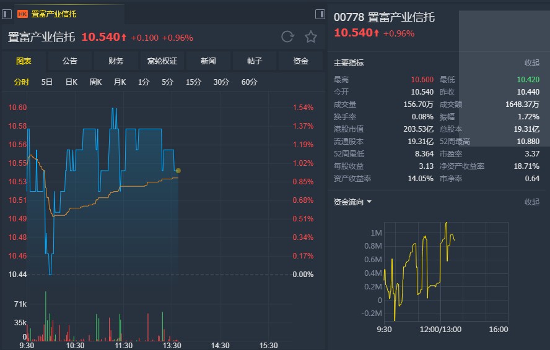550x350 pixels.
Task: Collapse the 主要指标 section via 收起
Action: tap(532, 62)
